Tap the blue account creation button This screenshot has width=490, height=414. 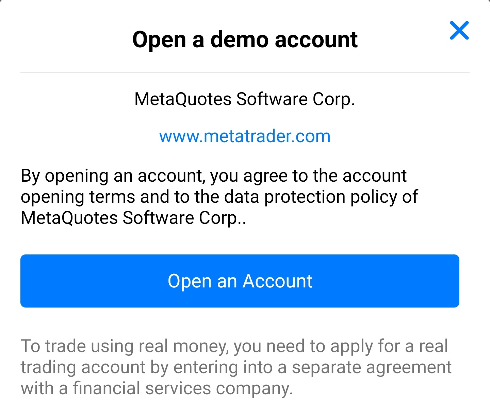pyautogui.click(x=240, y=281)
